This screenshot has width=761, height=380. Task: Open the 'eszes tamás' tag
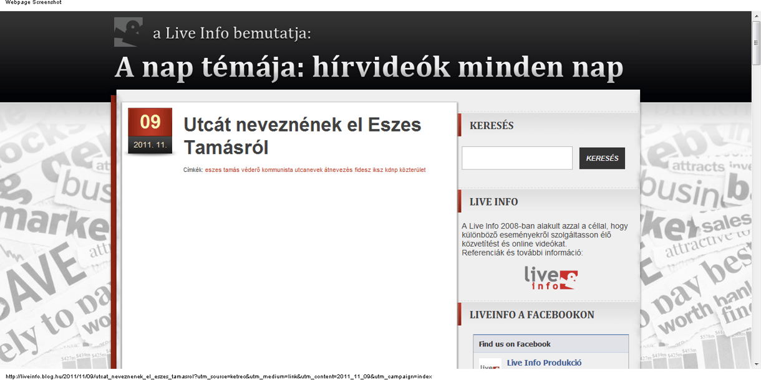tap(223, 169)
